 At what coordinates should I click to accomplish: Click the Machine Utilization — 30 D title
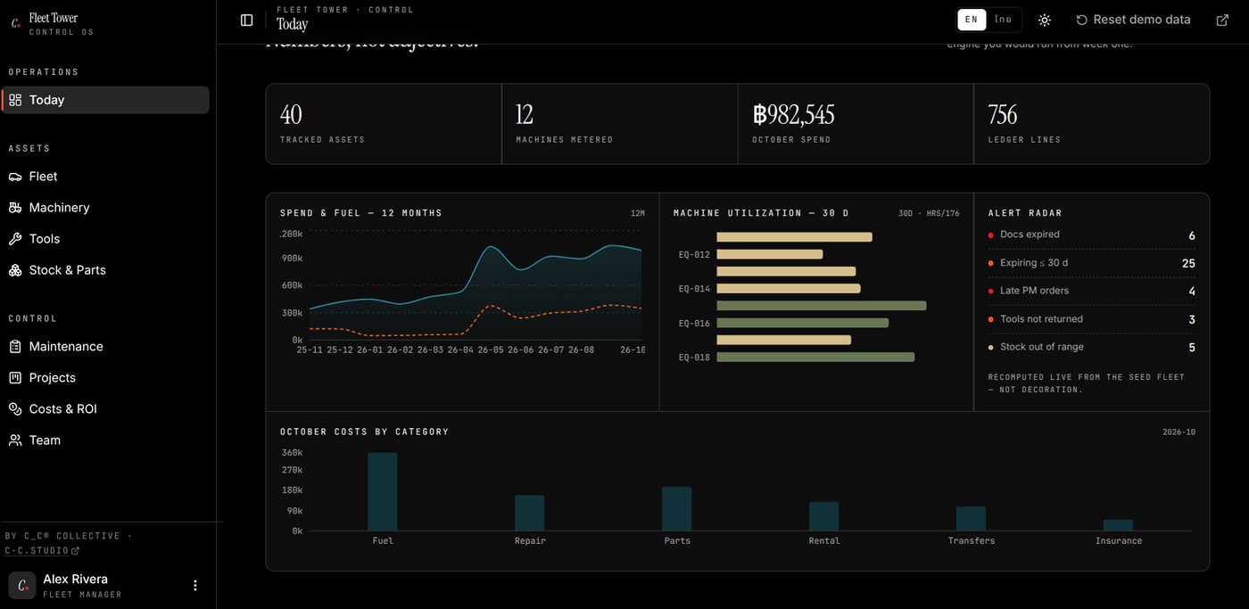coord(761,213)
